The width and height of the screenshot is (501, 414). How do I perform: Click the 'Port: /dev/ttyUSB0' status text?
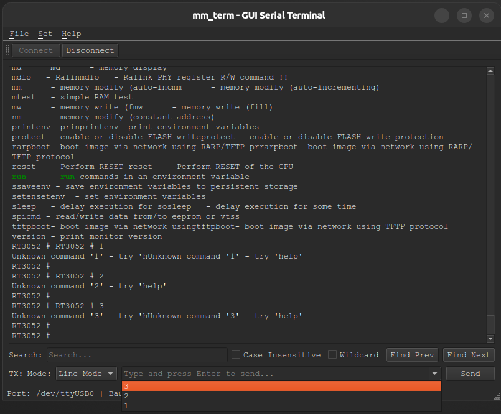pyautogui.click(x=50, y=393)
